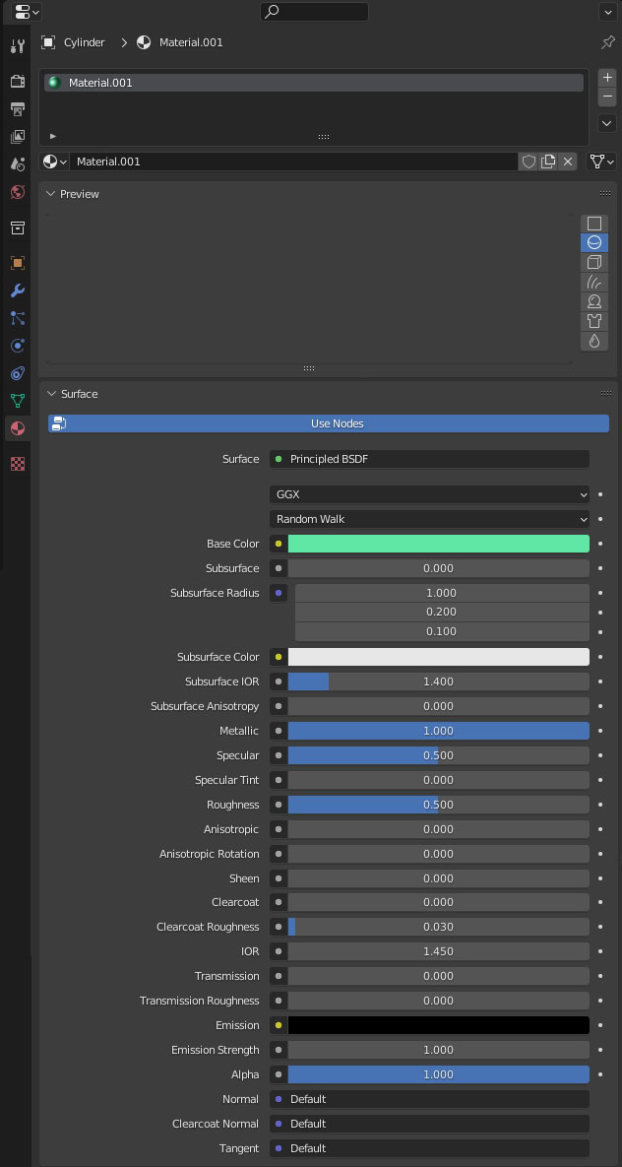Viewport: 622px width, 1167px height.
Task: Click the Subsurface IOR slider
Action: [x=438, y=681]
